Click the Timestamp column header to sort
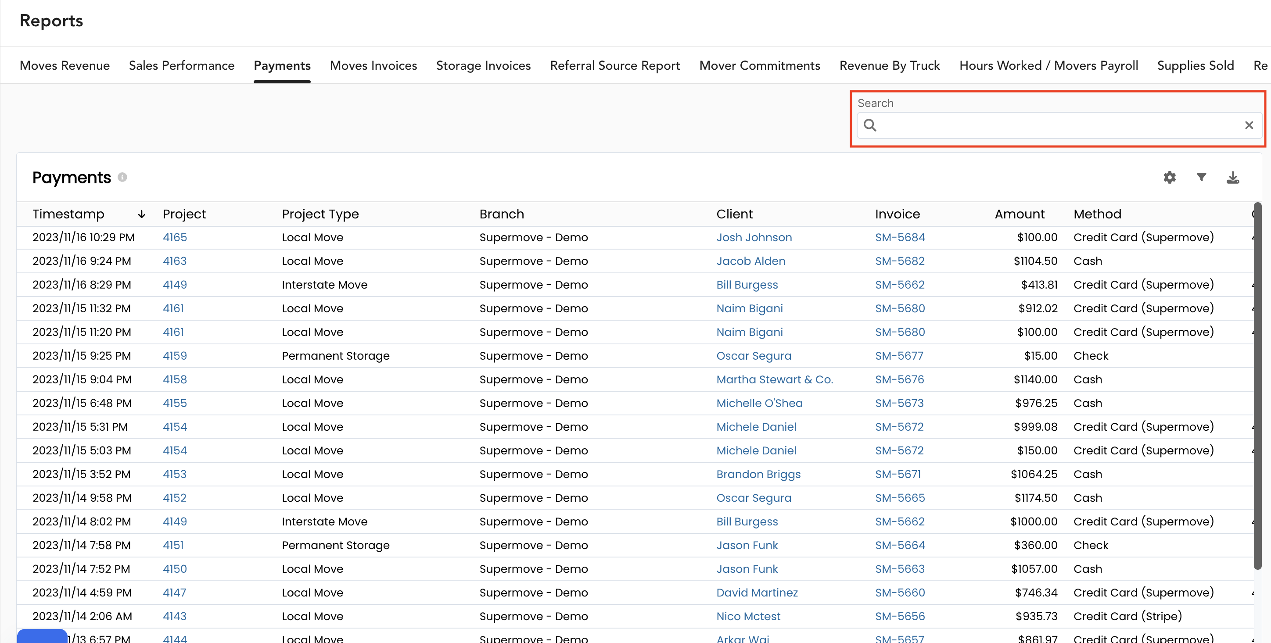Screen dimensions: 1271x643 68,213
